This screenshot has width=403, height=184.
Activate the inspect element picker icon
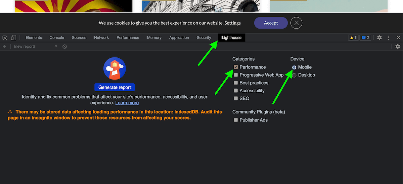5,38
